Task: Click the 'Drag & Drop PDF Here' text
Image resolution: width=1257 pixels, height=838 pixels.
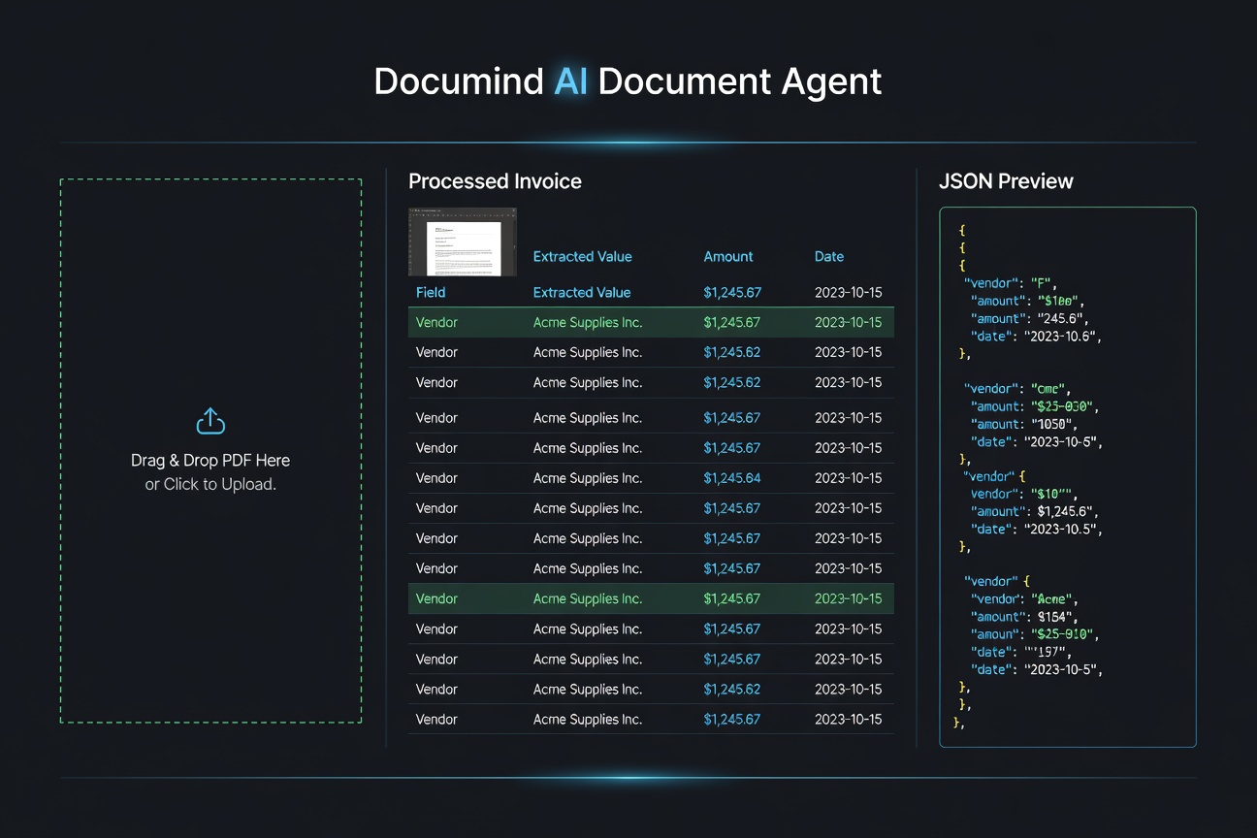Action: (x=210, y=460)
